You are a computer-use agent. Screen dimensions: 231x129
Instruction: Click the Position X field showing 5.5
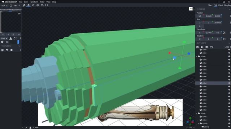tap(200, 16)
